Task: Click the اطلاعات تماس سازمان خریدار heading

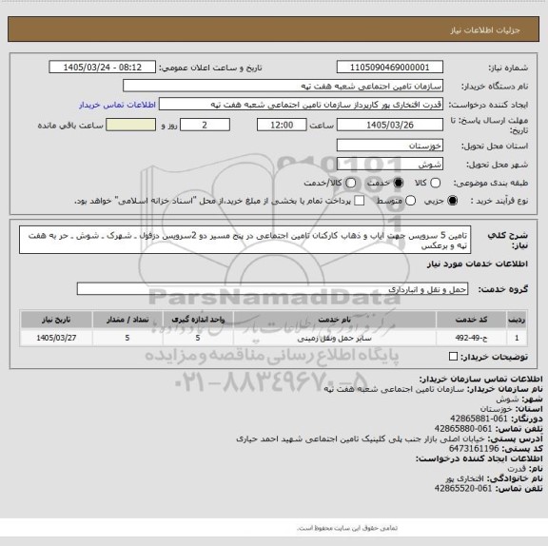Action: (480, 379)
